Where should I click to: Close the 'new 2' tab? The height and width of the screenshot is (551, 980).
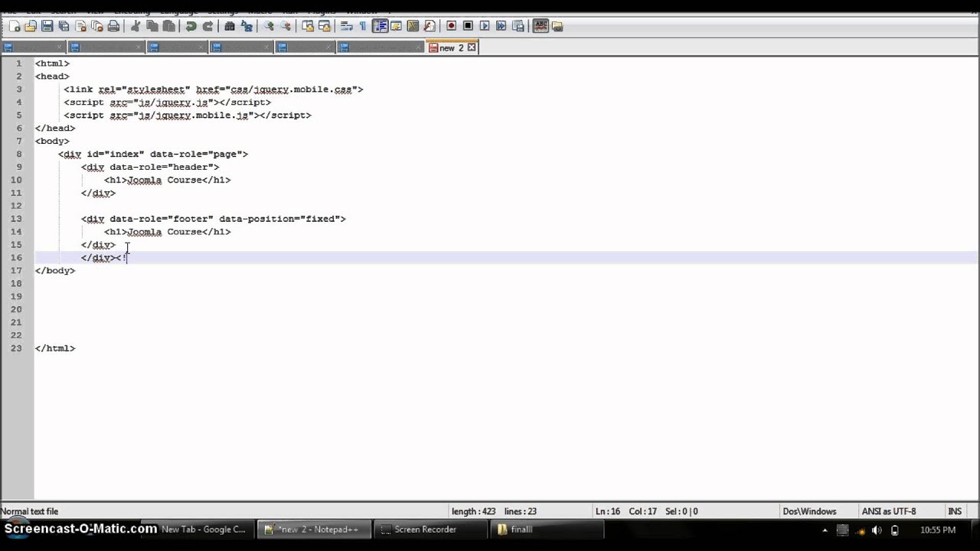click(x=472, y=47)
